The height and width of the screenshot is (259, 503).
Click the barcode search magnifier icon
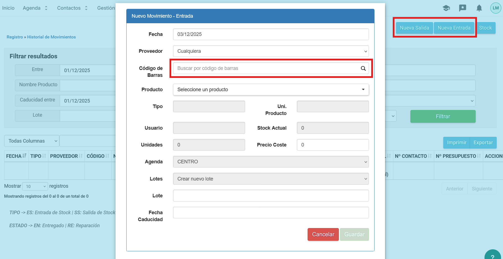pos(363,68)
